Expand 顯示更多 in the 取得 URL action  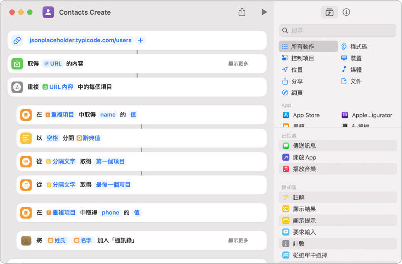pyautogui.click(x=238, y=63)
